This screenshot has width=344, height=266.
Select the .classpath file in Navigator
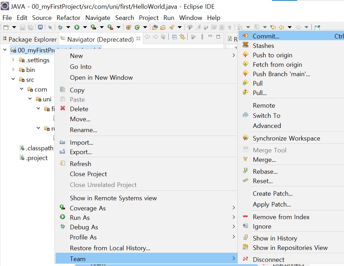37,148
